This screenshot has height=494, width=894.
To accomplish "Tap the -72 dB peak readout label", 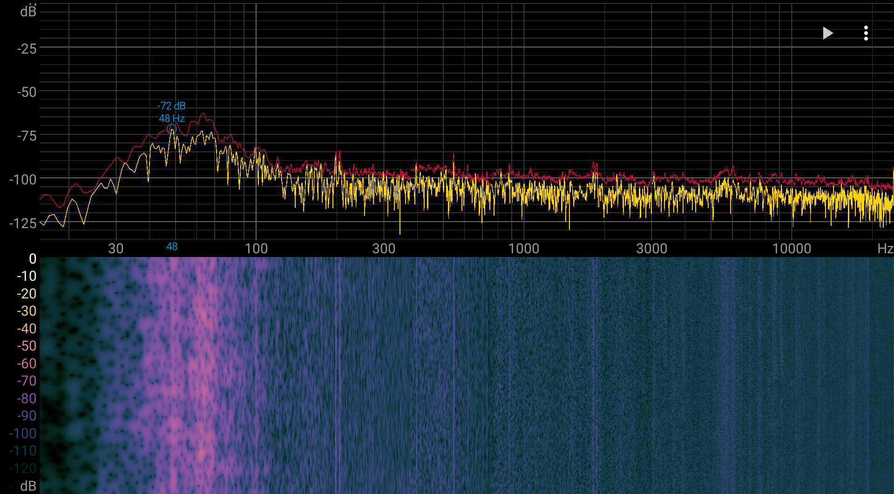I will [x=171, y=106].
